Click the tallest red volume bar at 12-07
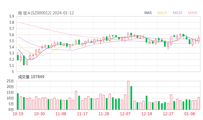The width and height of the screenshot is (203, 120). click(x=128, y=95)
